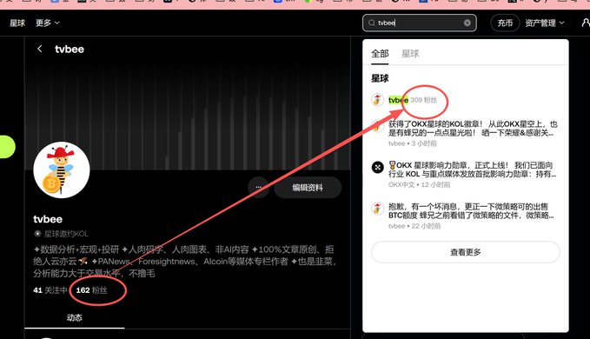The width and height of the screenshot is (590, 339).
Task: Click the green circular button at left edge
Action: [7, 146]
